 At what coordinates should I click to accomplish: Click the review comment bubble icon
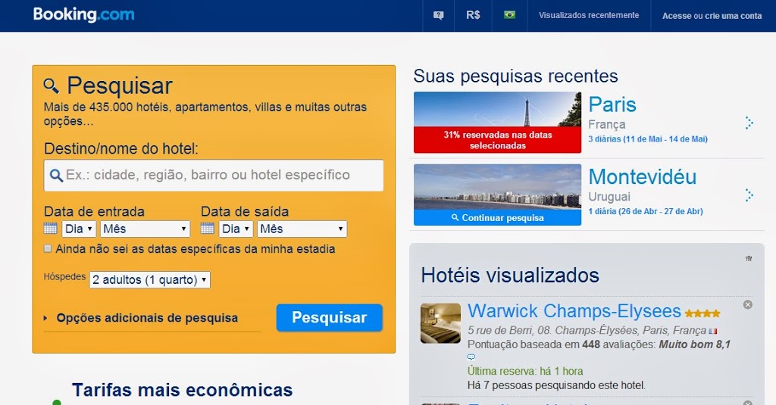471,357
